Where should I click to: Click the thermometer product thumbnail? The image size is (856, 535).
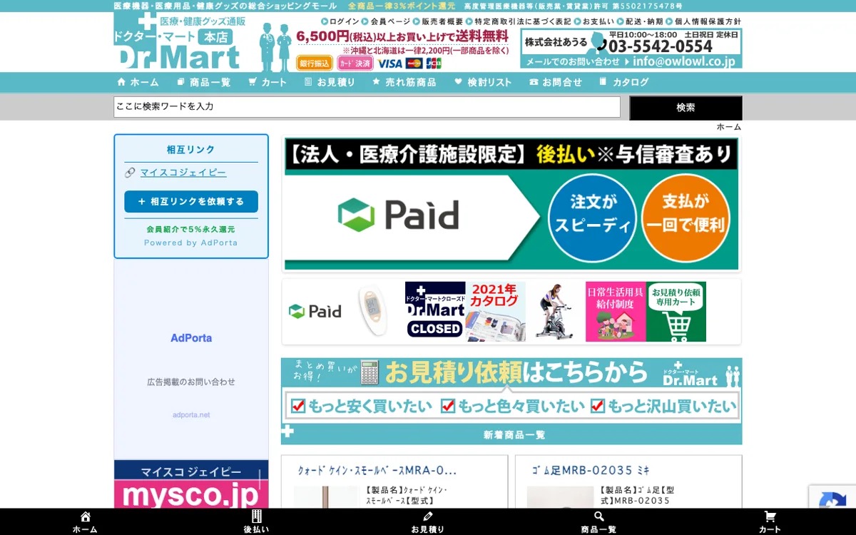372,312
